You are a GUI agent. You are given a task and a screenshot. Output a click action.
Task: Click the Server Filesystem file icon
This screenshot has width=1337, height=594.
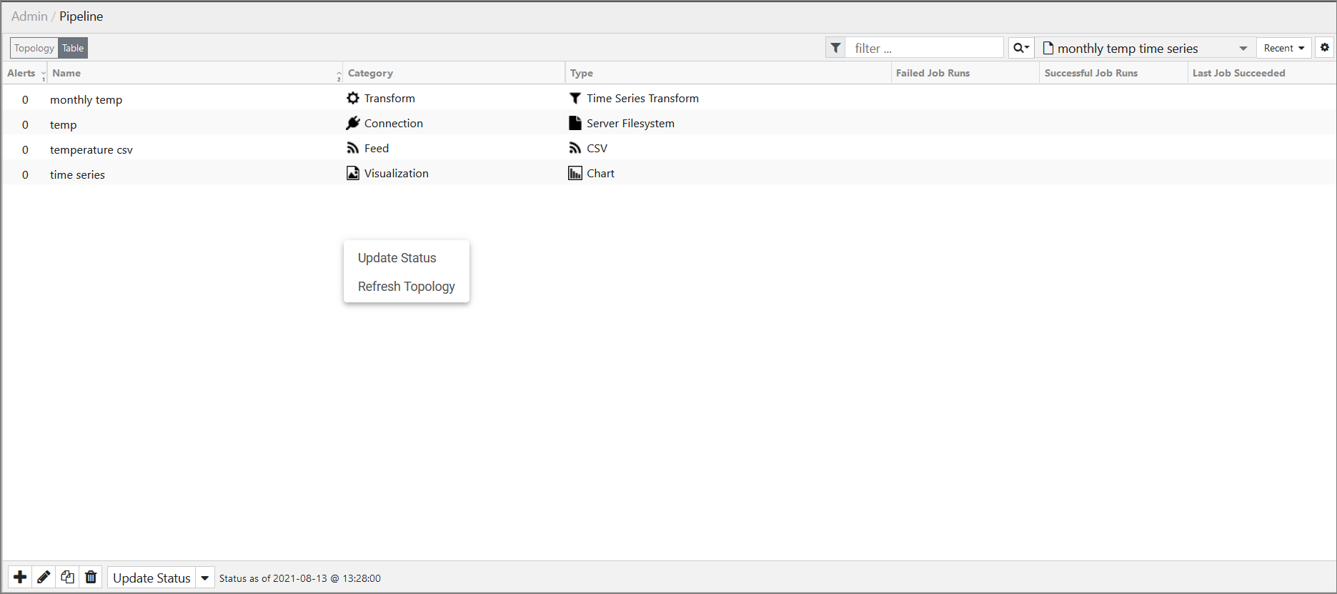point(575,123)
